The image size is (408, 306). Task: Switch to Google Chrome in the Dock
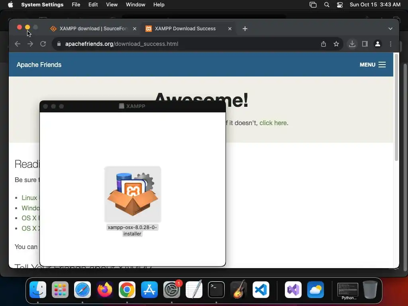(x=127, y=290)
